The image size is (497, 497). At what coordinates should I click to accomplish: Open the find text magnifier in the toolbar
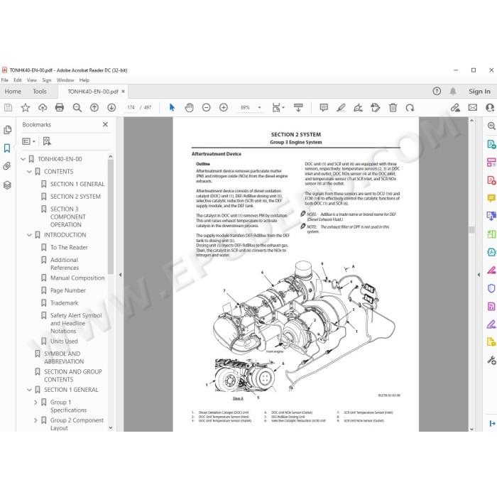pyautogui.click(x=77, y=108)
